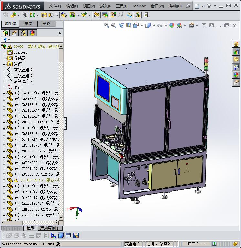
Task: Click the Linear Component Pattern icon
Action: pyautogui.click(x=32, y=15)
